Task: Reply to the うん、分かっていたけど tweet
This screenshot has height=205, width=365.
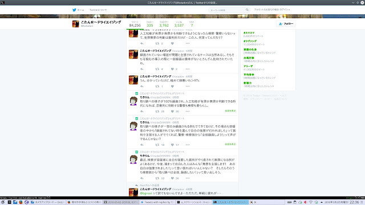Action: tap(142, 86)
